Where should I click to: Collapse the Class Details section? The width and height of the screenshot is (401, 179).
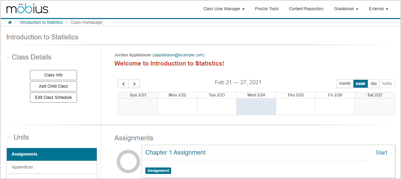(8, 57)
